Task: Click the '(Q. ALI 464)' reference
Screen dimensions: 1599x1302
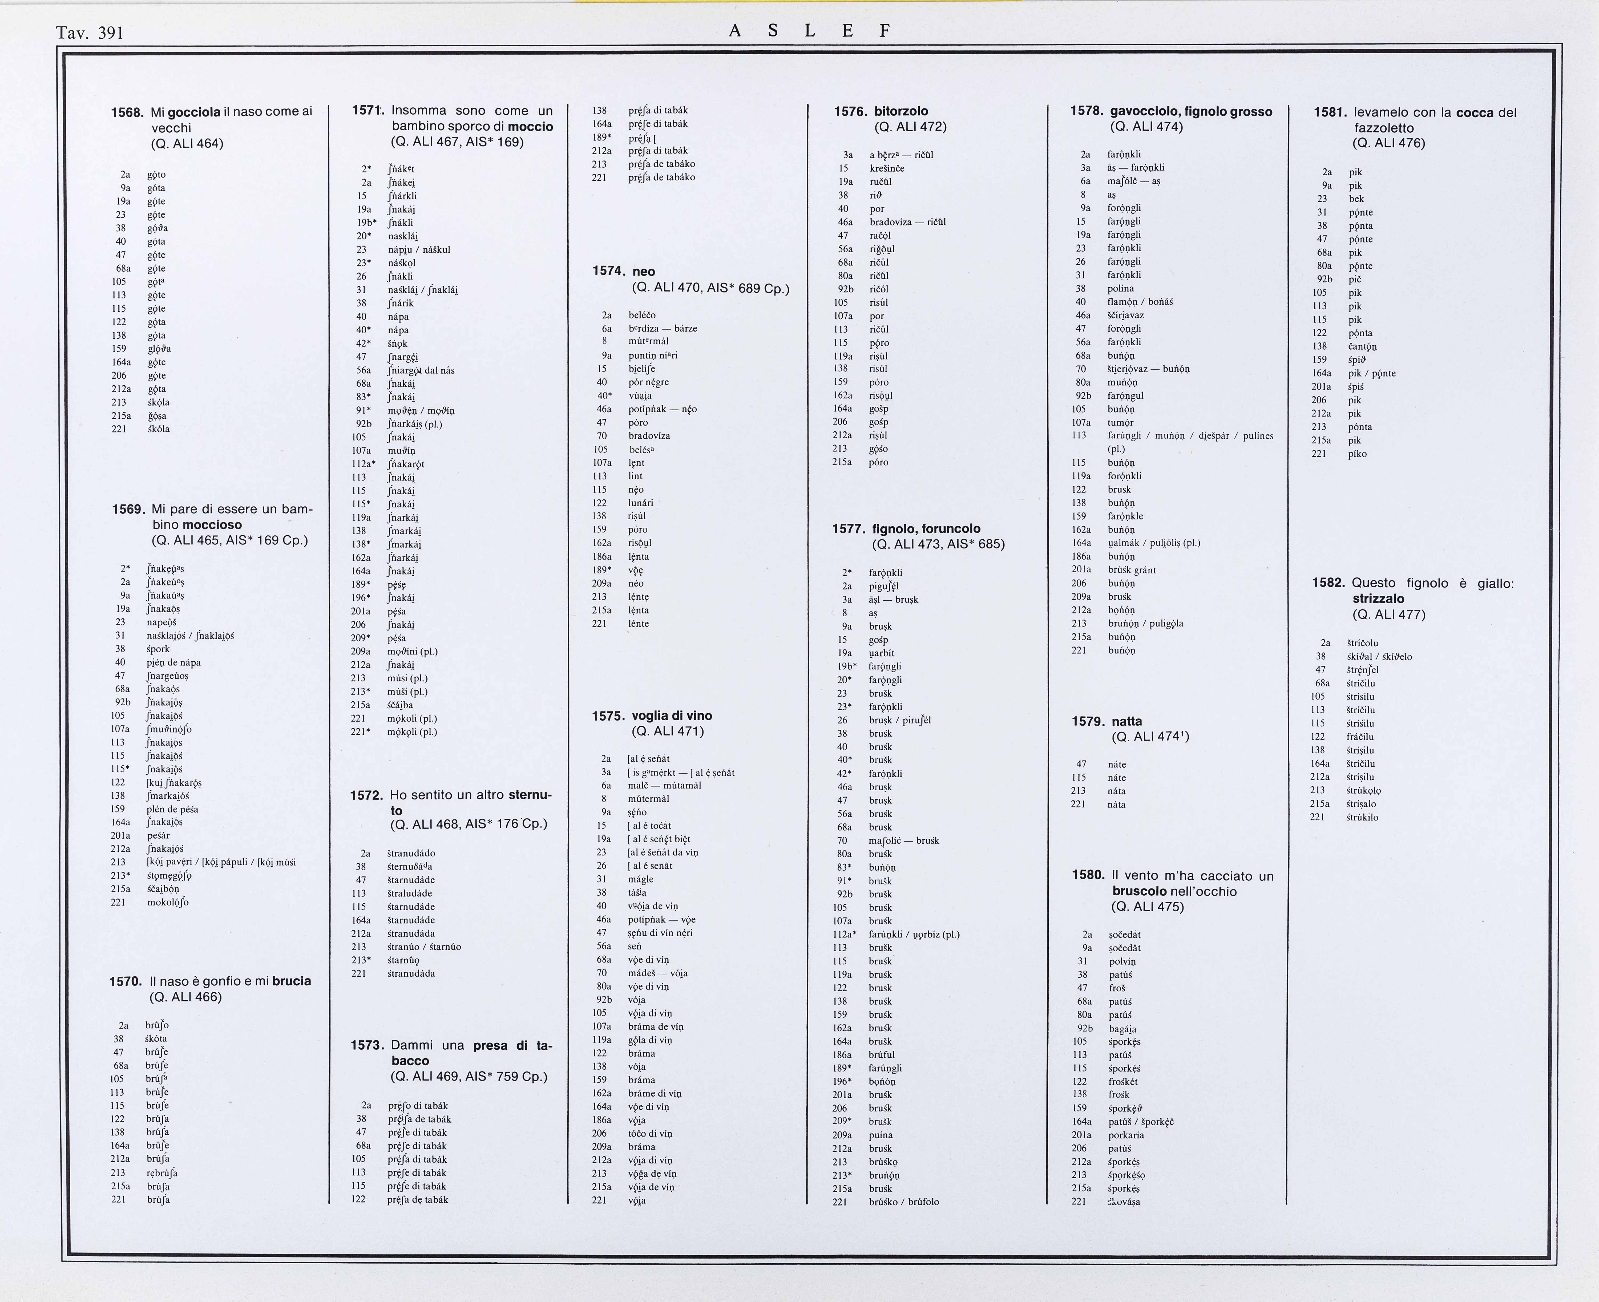Action: (x=188, y=143)
